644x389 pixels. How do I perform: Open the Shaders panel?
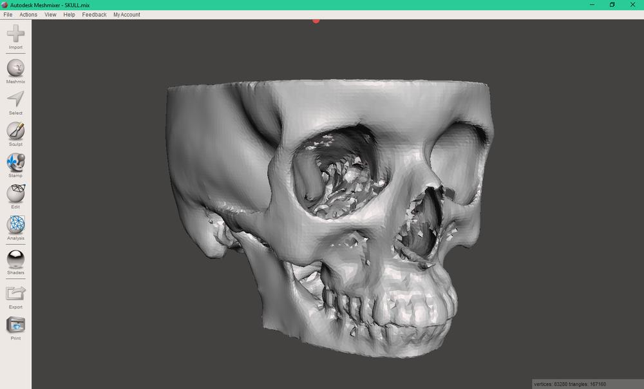click(15, 260)
